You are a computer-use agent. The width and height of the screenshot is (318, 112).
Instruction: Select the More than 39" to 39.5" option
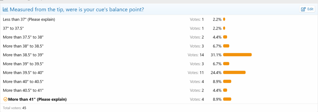pos(23,64)
